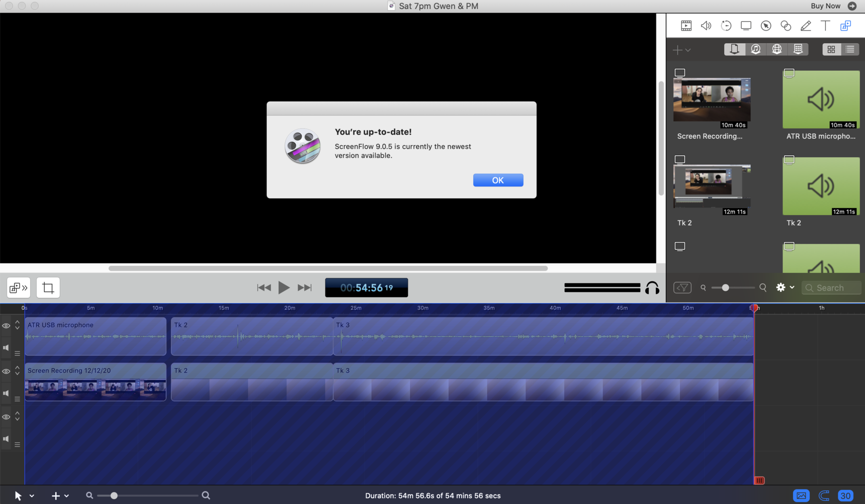Select the Tk 3 audio clip
865x504 pixels.
coord(543,336)
